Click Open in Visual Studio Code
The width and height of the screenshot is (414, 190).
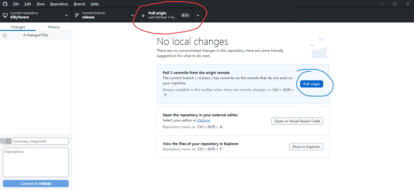pyautogui.click(x=297, y=121)
